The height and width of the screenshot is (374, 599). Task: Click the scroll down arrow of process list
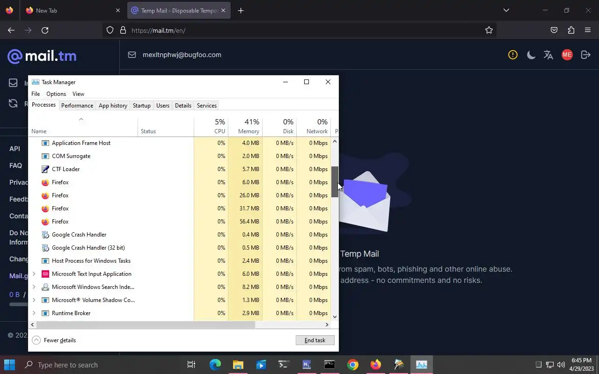coord(335,317)
